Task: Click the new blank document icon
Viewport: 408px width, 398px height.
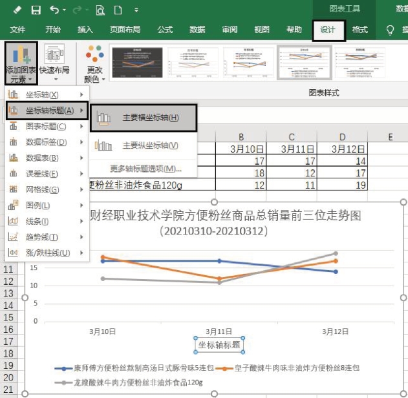Action: click(119, 10)
